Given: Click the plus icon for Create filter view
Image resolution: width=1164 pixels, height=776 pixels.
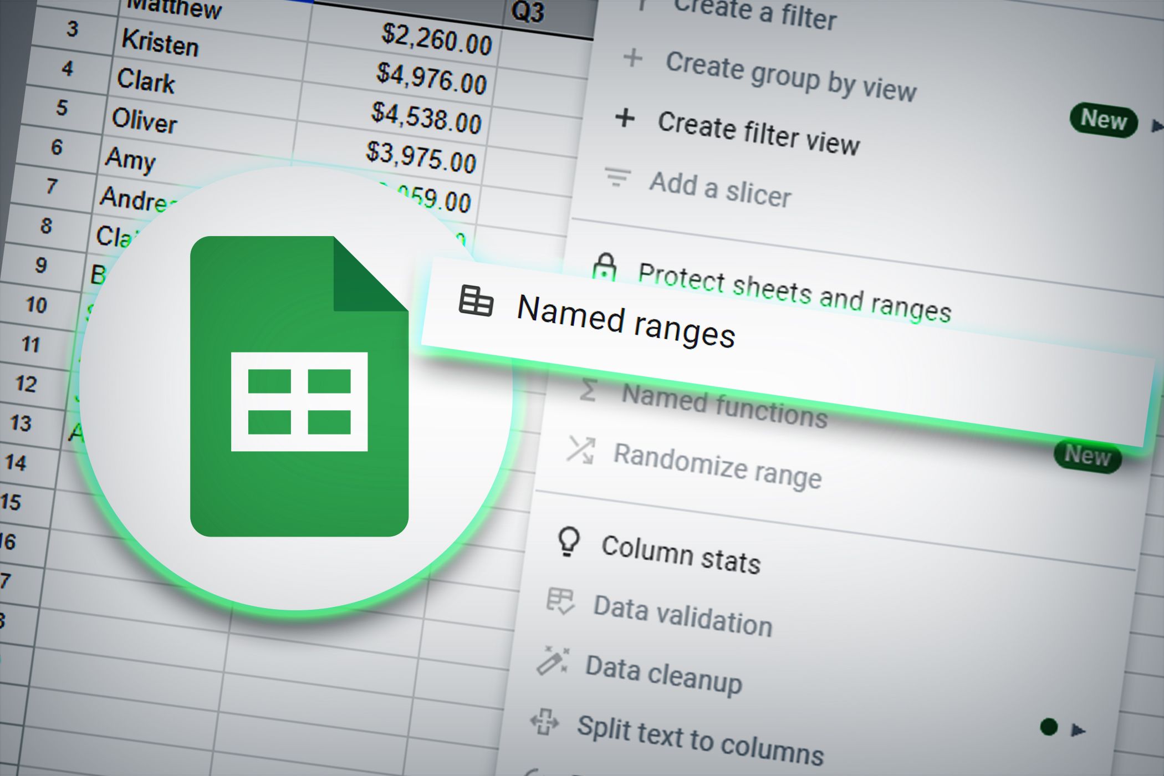Looking at the screenshot, I should pos(625,118).
